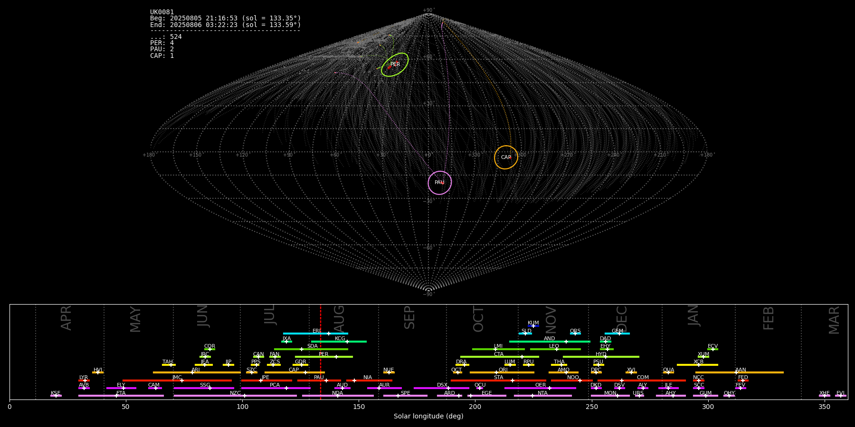Viewport: 855px width, 427px height.
Task: Select the DRA shower label
Action: (x=461, y=362)
